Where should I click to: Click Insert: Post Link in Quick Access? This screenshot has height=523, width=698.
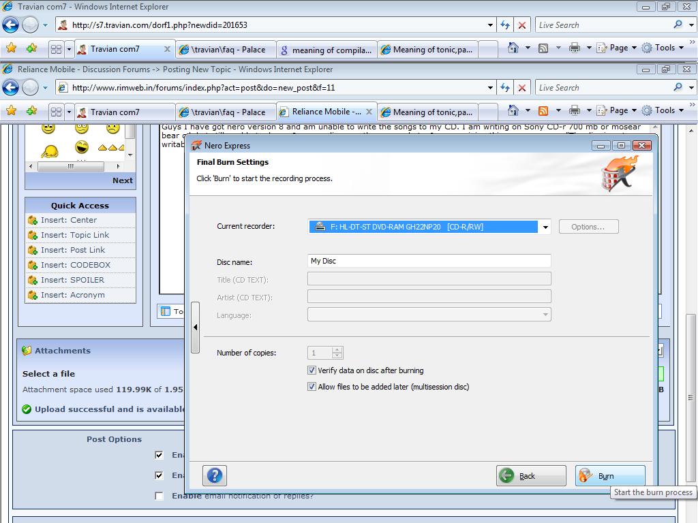pos(73,250)
